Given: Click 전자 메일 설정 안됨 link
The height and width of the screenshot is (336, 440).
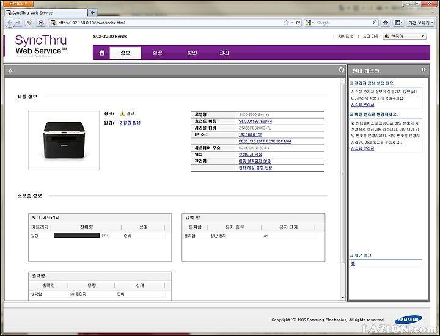Looking at the screenshot, I should pos(255,168).
